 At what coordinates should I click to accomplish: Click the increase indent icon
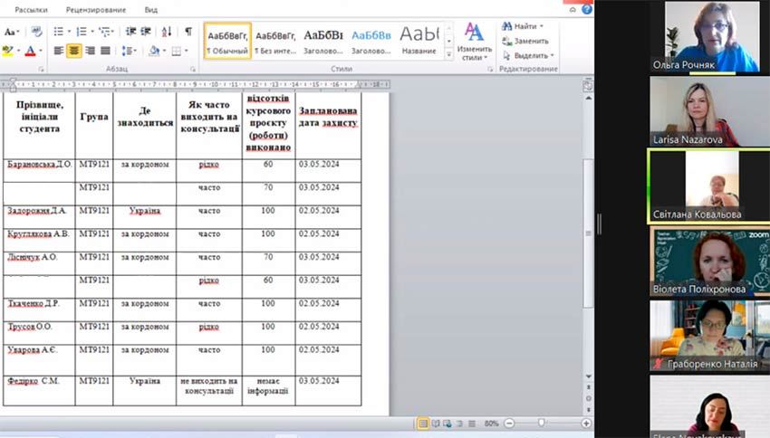[x=146, y=32]
